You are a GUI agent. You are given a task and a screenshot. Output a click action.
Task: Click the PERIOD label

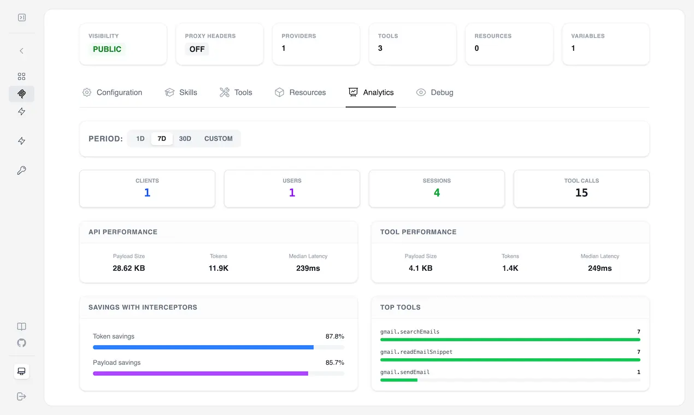(105, 139)
